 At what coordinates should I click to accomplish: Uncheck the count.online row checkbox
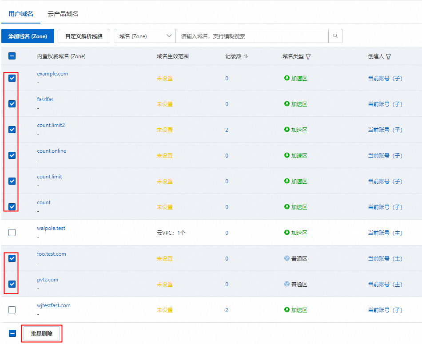[12, 155]
